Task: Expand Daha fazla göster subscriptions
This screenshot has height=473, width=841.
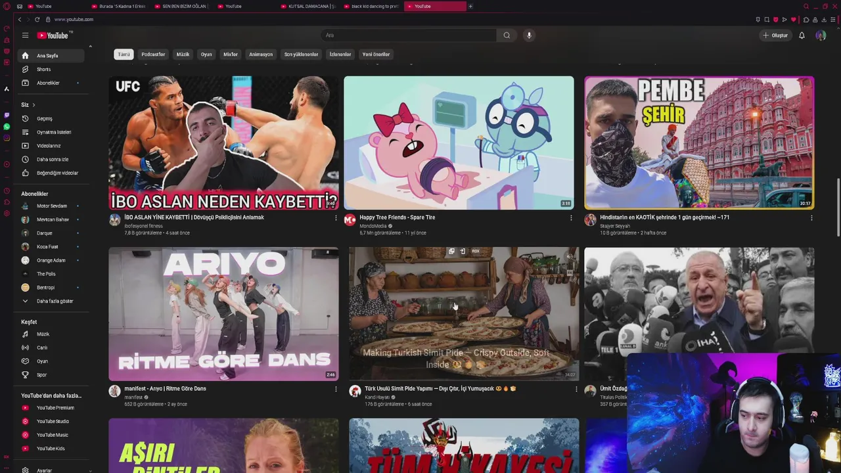Action: click(x=51, y=301)
